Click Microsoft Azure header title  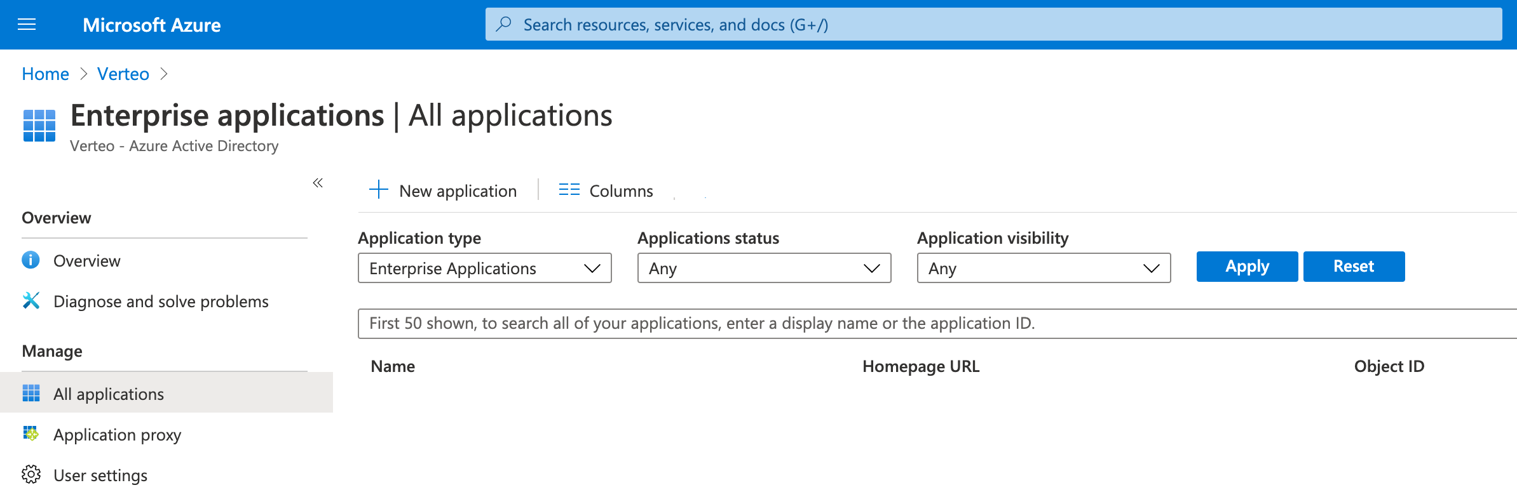[x=152, y=25]
